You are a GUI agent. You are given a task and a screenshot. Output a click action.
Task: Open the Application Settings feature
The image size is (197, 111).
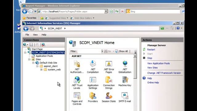tap(93, 83)
